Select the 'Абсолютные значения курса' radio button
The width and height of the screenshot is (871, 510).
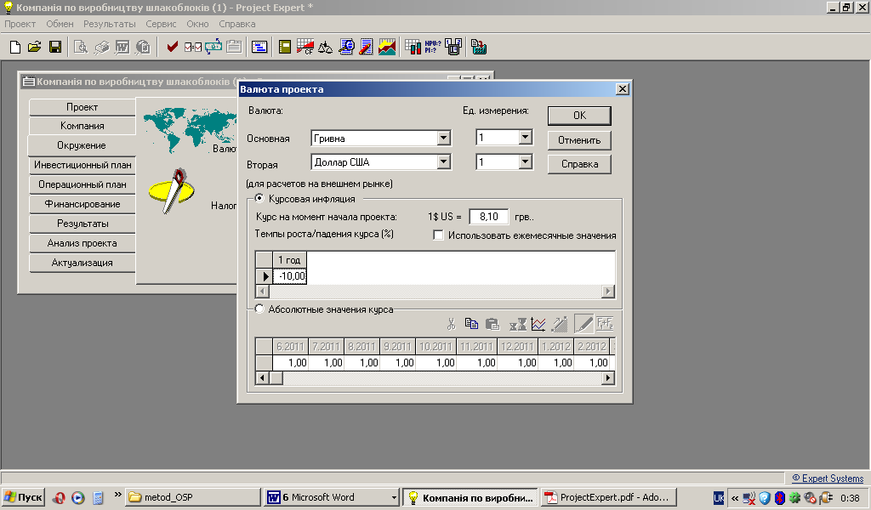(259, 309)
